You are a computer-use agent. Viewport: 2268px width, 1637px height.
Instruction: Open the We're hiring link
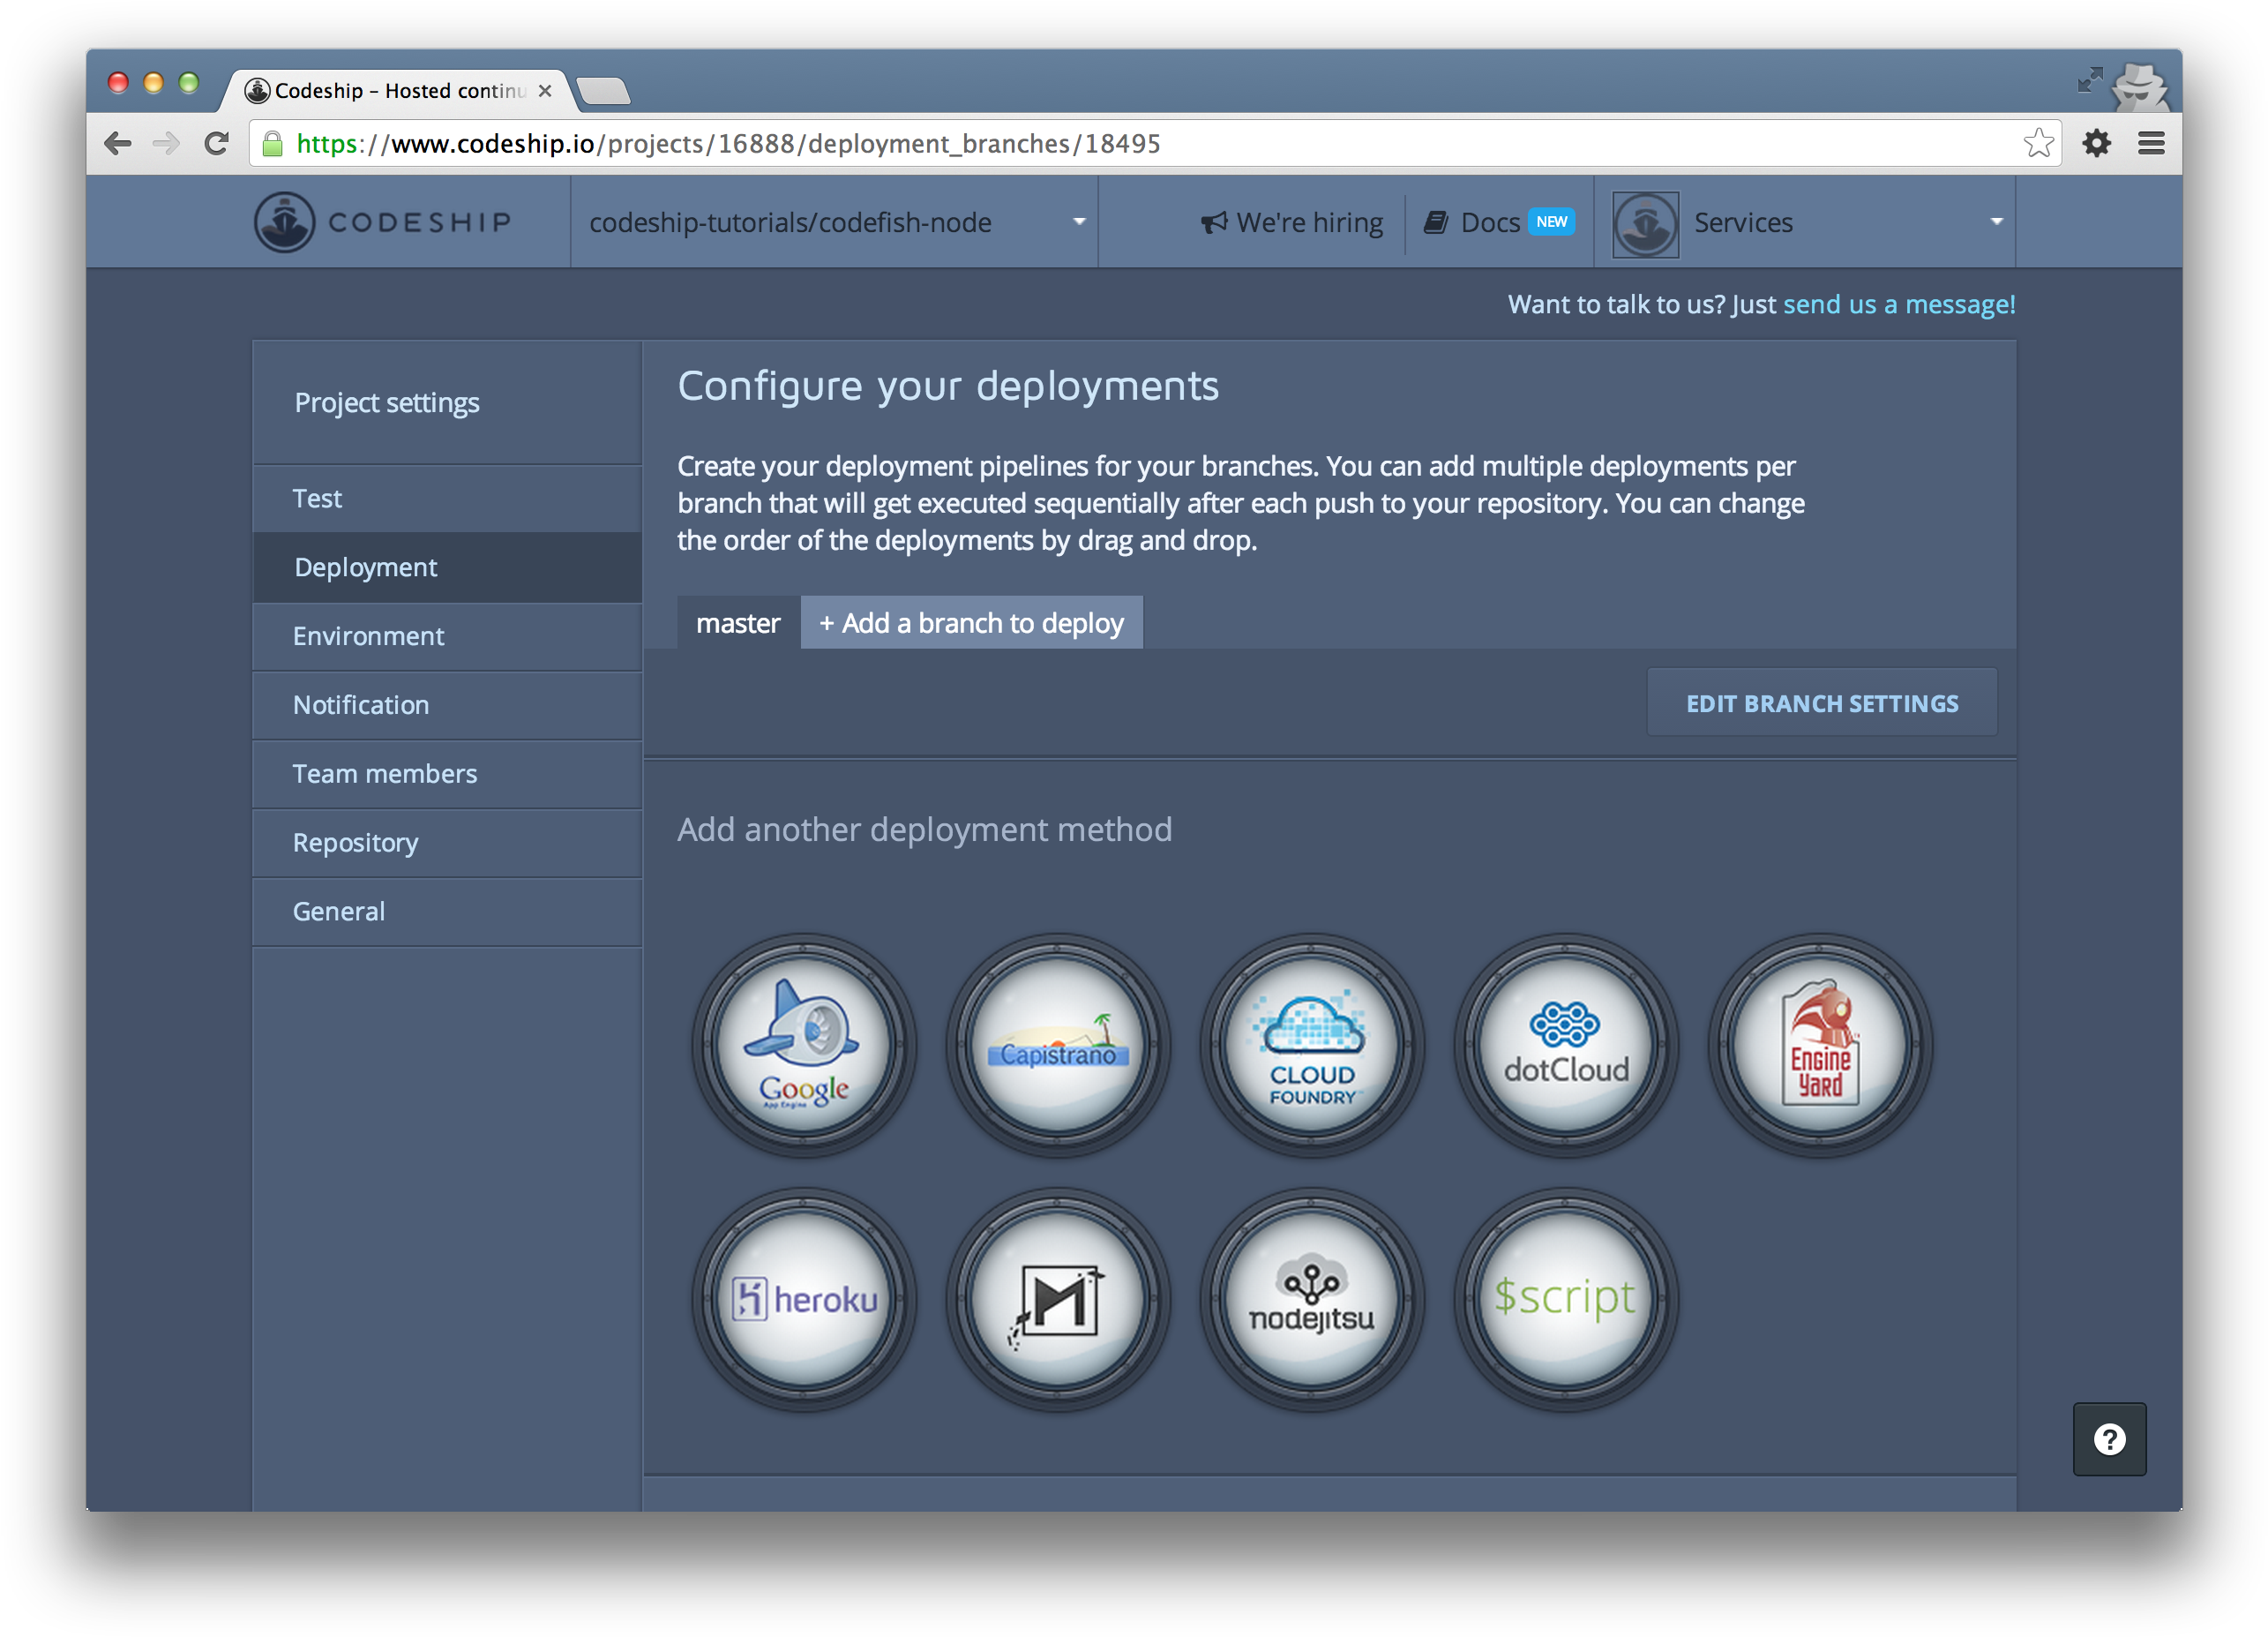1292,222
